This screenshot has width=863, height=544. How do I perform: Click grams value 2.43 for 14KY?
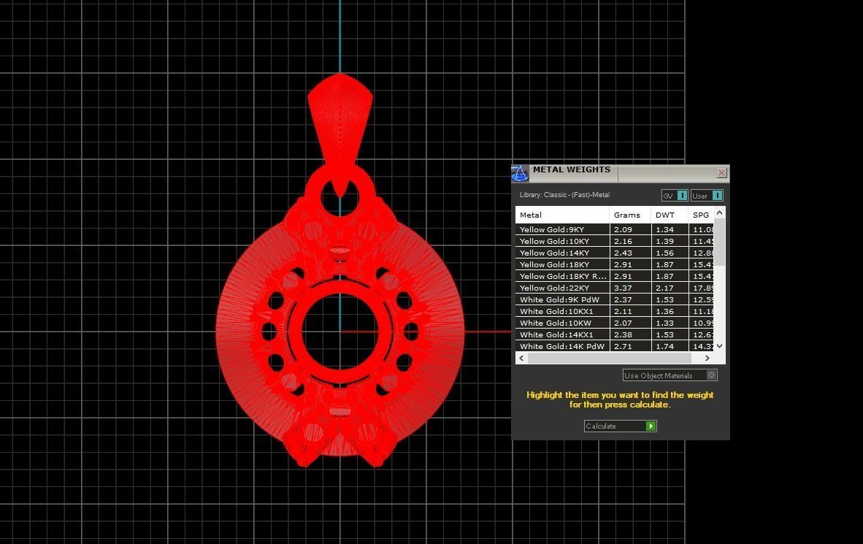[x=623, y=253]
